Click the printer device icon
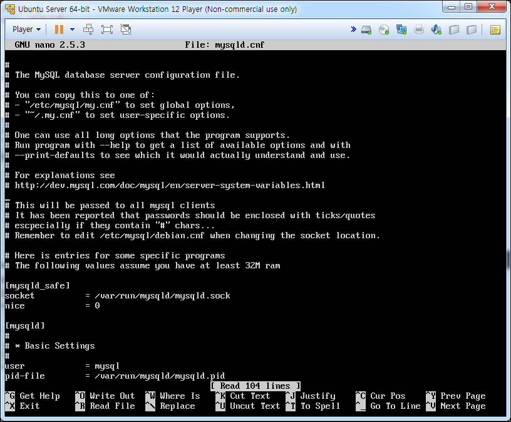 419,29
